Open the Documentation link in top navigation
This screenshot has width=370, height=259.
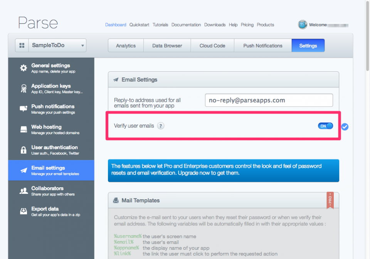coord(186,25)
